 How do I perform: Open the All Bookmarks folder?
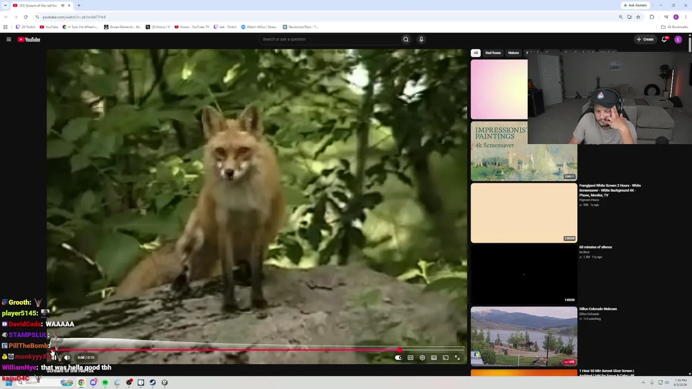pos(675,27)
